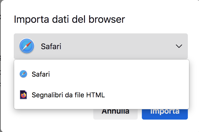Click the blank area right of Safari option
Image resolution: width=199 pixels, height=132 pixels.
coord(130,74)
